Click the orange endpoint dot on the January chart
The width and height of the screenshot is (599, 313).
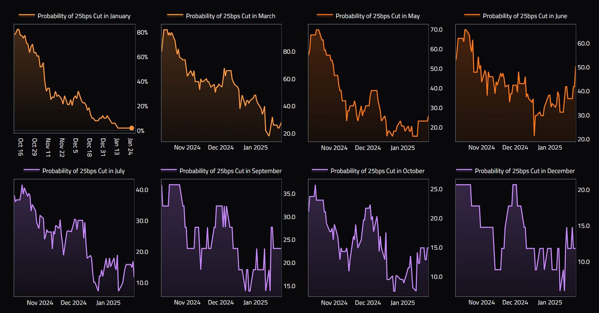(x=132, y=128)
